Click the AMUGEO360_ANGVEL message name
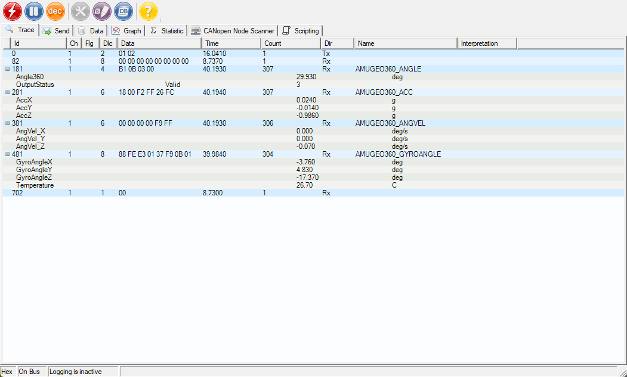 point(390,123)
